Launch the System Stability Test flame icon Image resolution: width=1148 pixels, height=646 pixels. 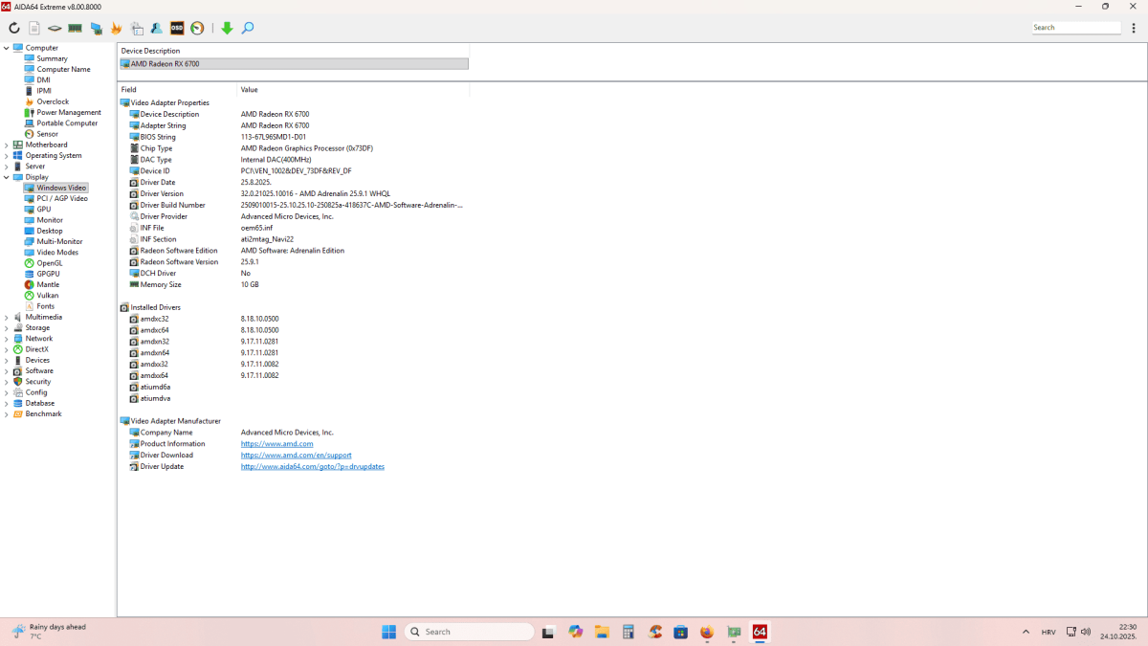pos(116,29)
